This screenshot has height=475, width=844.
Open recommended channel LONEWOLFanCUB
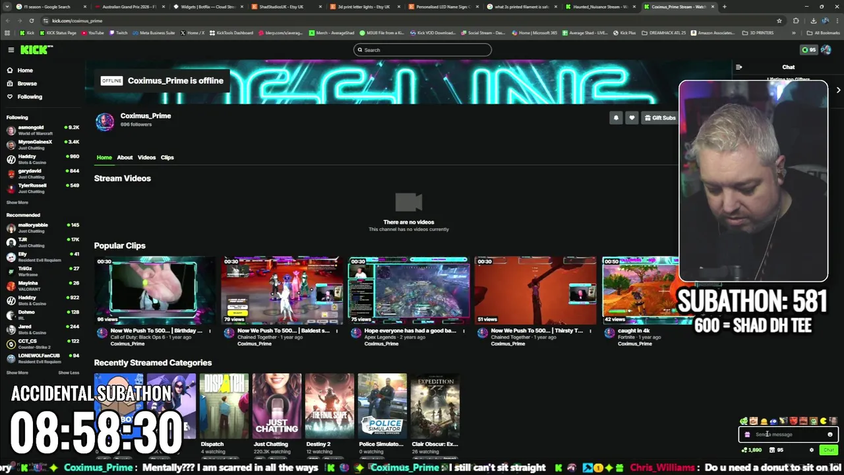click(42, 358)
